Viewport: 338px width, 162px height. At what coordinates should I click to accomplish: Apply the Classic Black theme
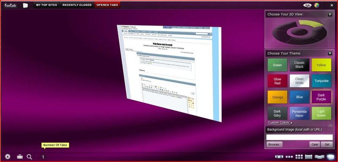click(300, 65)
